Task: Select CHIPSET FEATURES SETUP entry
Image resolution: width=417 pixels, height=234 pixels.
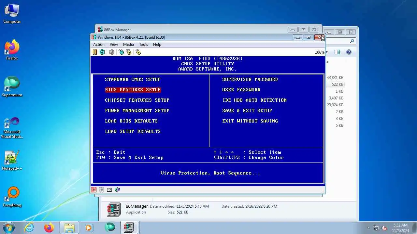Action: (137, 100)
